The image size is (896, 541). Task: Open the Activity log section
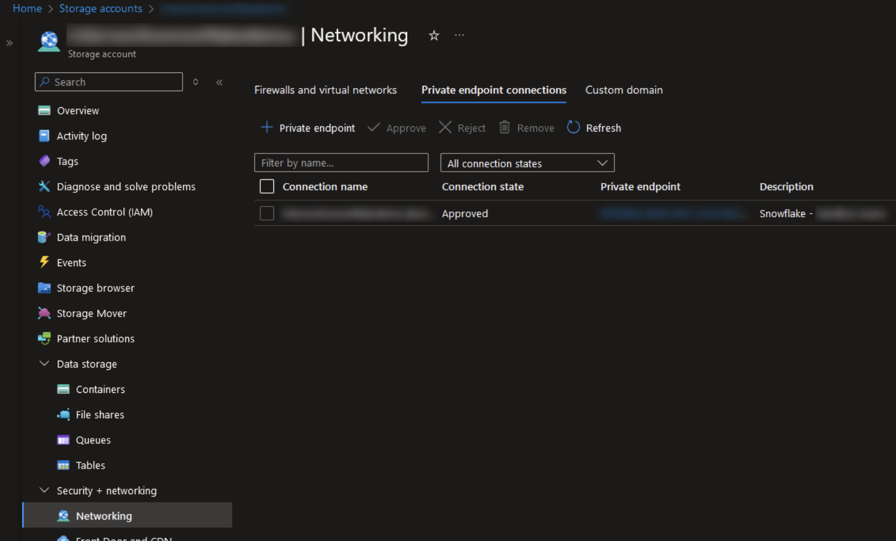82,136
